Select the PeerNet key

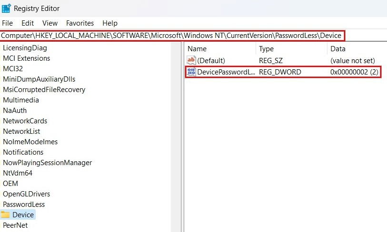[x=15, y=225]
